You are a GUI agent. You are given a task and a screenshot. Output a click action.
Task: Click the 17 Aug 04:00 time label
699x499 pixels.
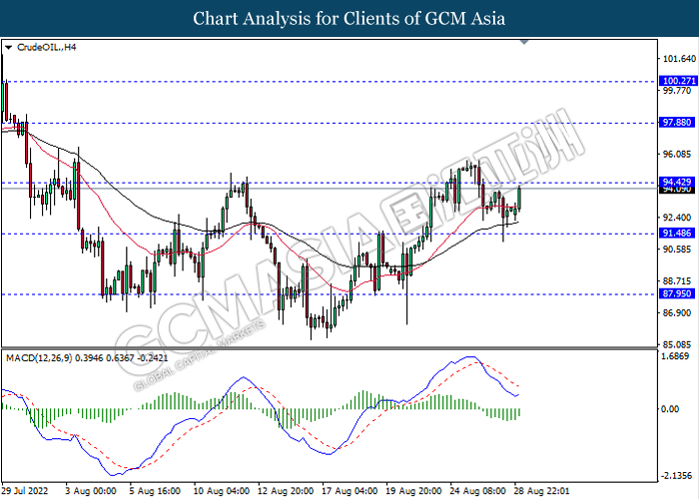click(x=349, y=491)
